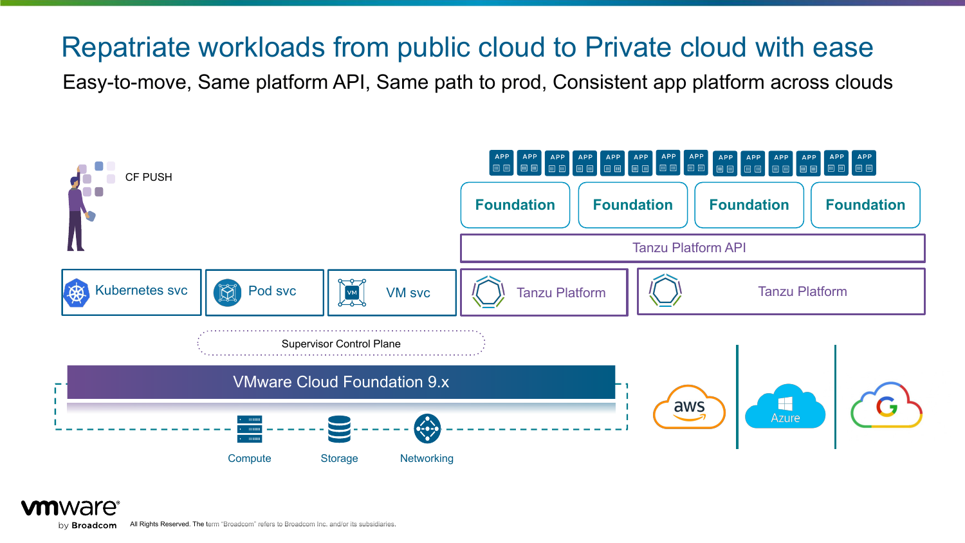Click the subtitle starting with Easy-to-move

tap(477, 83)
